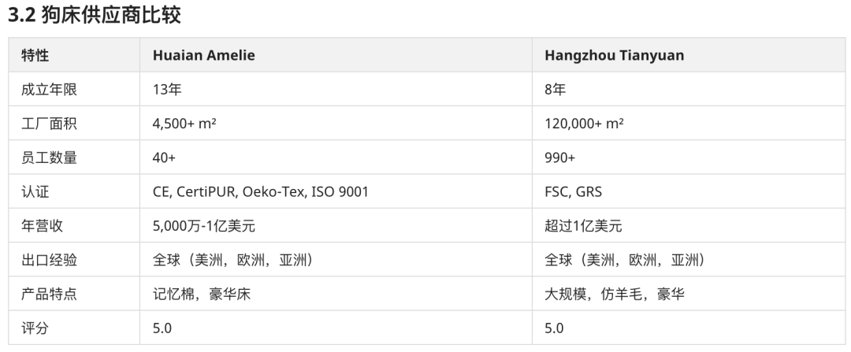This screenshot has height=352, width=851.
Task: Click the 5,000万-1亿美元 revenue cell
Action: [x=336, y=226]
